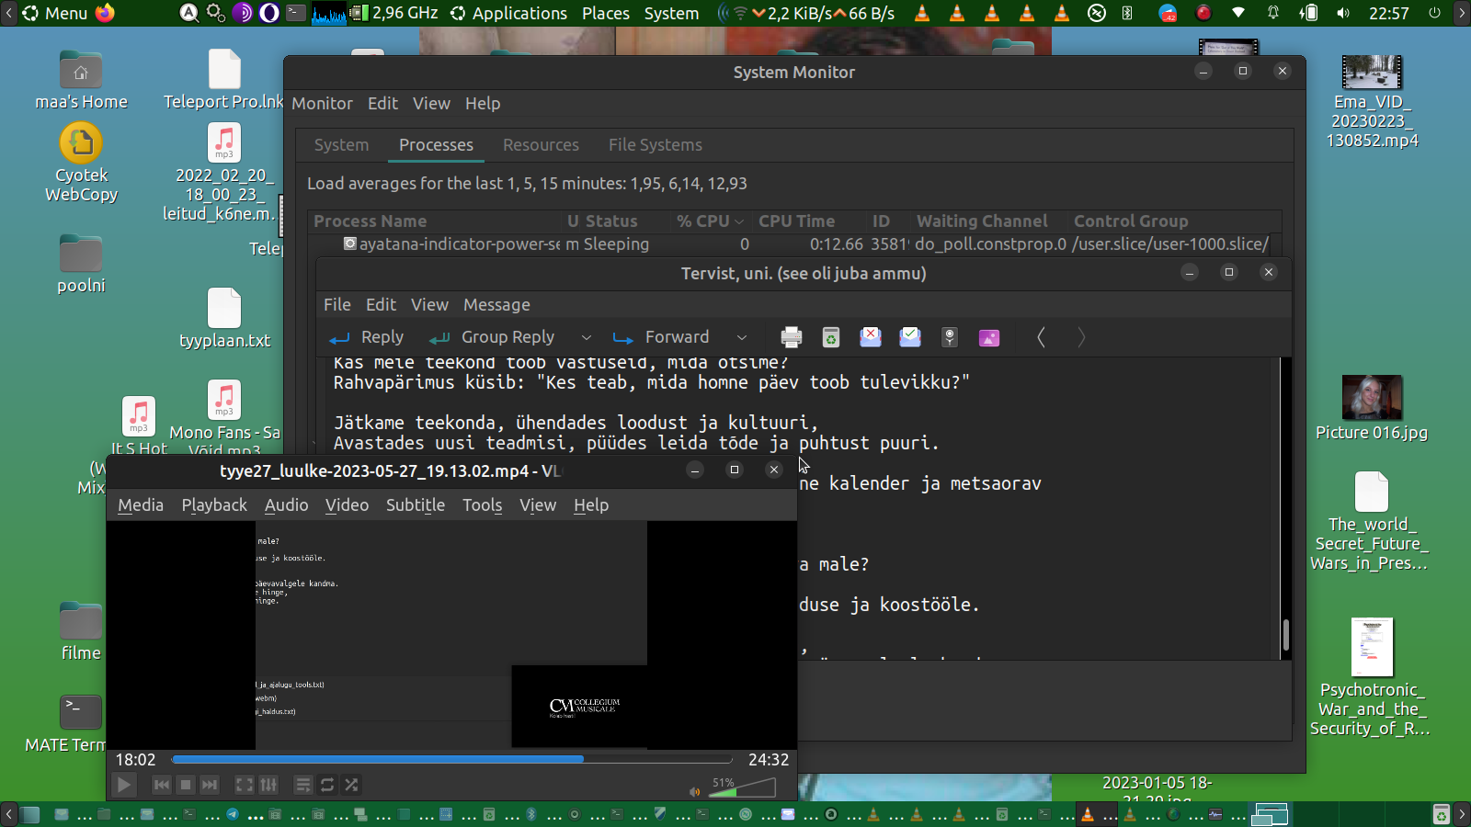Click the Reply button
This screenshot has width=1471, height=827.
[x=367, y=337]
